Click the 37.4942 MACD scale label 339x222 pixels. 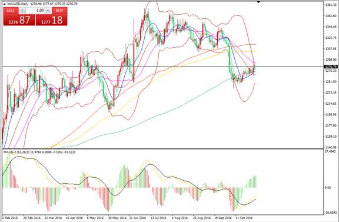click(331, 152)
